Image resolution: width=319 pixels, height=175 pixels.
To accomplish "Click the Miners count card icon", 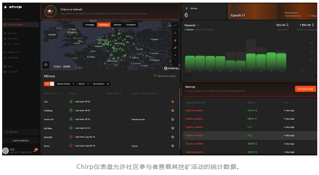I will tap(187, 9).
